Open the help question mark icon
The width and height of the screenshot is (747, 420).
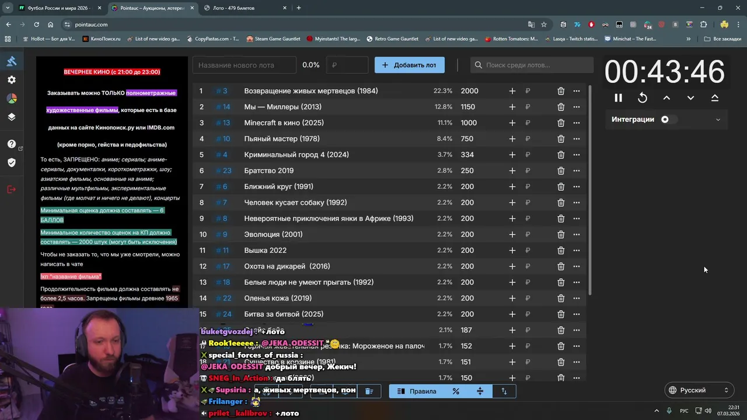pos(12,144)
